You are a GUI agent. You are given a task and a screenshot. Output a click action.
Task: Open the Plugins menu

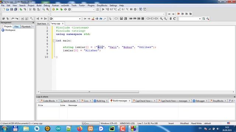coord(91,5)
